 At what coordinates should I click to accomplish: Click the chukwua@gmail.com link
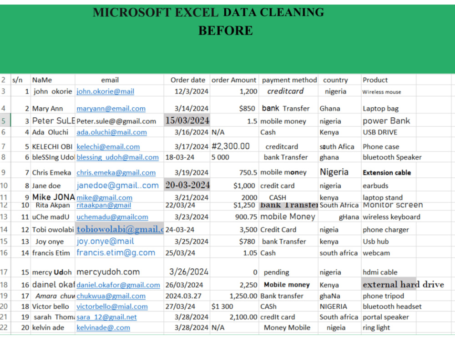tap(111, 296)
